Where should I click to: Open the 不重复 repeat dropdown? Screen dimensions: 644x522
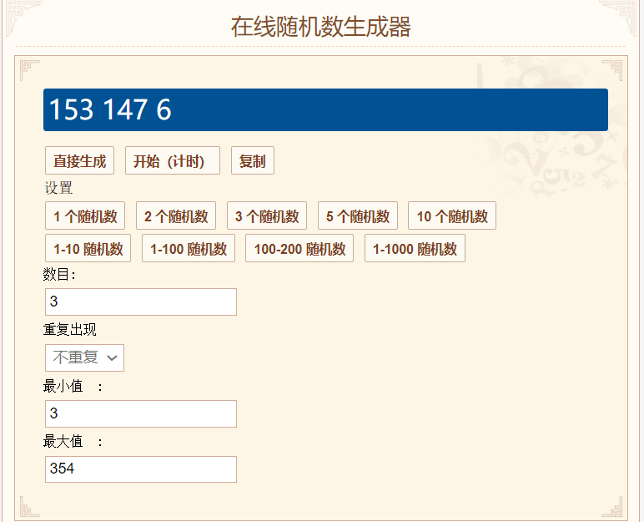tap(84, 357)
